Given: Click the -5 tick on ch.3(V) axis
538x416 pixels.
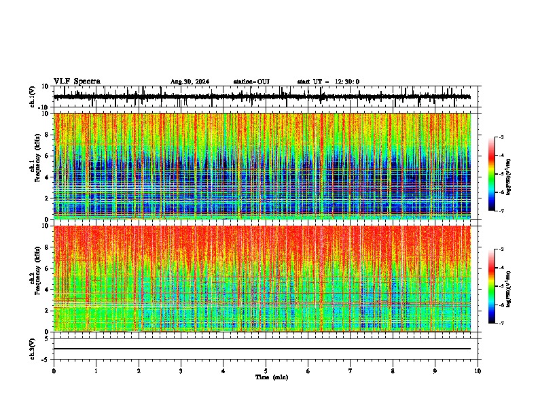Looking at the screenshot, I should tap(46, 360).
